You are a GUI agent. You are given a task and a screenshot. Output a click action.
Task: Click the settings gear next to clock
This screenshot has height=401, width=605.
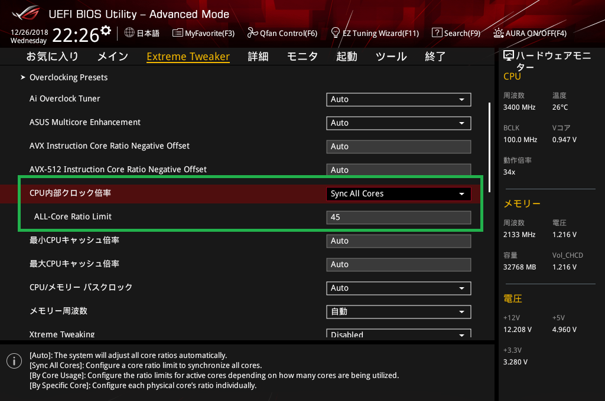(106, 31)
